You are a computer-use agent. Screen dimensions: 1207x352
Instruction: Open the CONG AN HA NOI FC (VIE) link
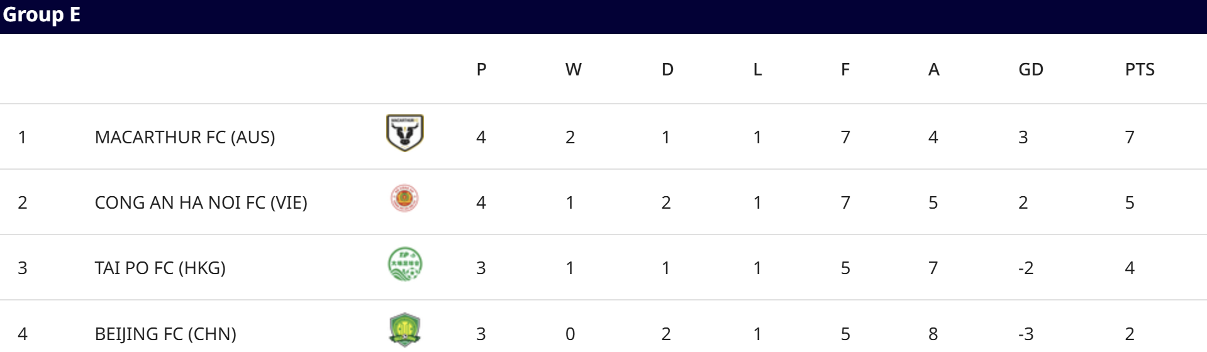coord(201,202)
